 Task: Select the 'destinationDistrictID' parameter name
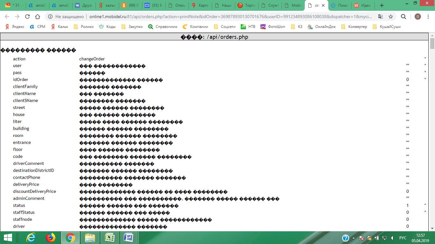coord(33,171)
